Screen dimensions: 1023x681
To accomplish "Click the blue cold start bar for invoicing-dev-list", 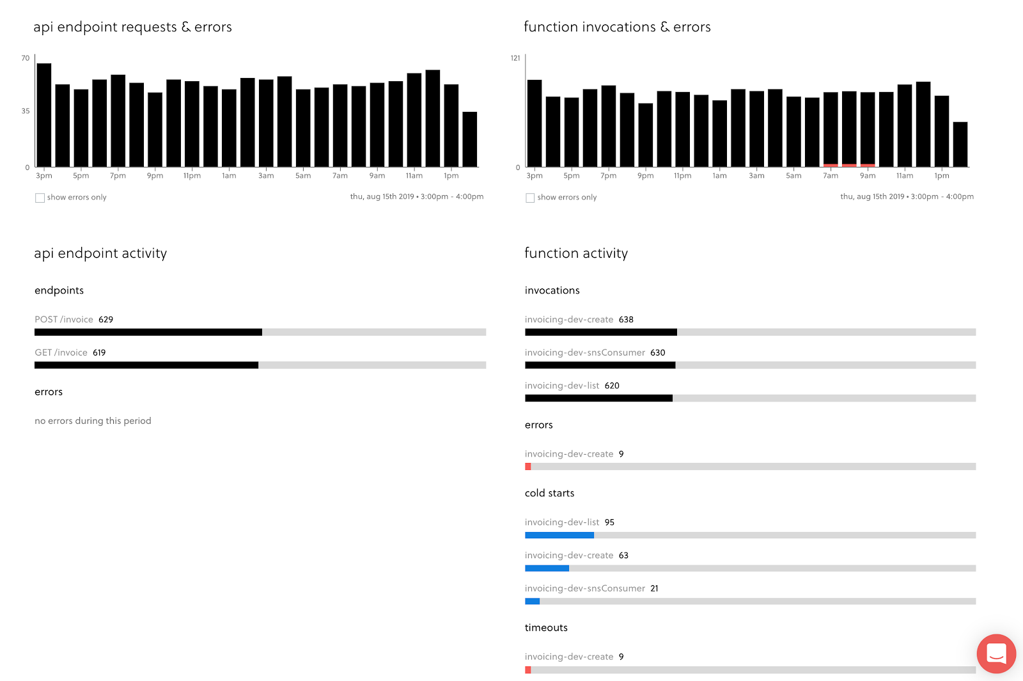I will tap(559, 535).
